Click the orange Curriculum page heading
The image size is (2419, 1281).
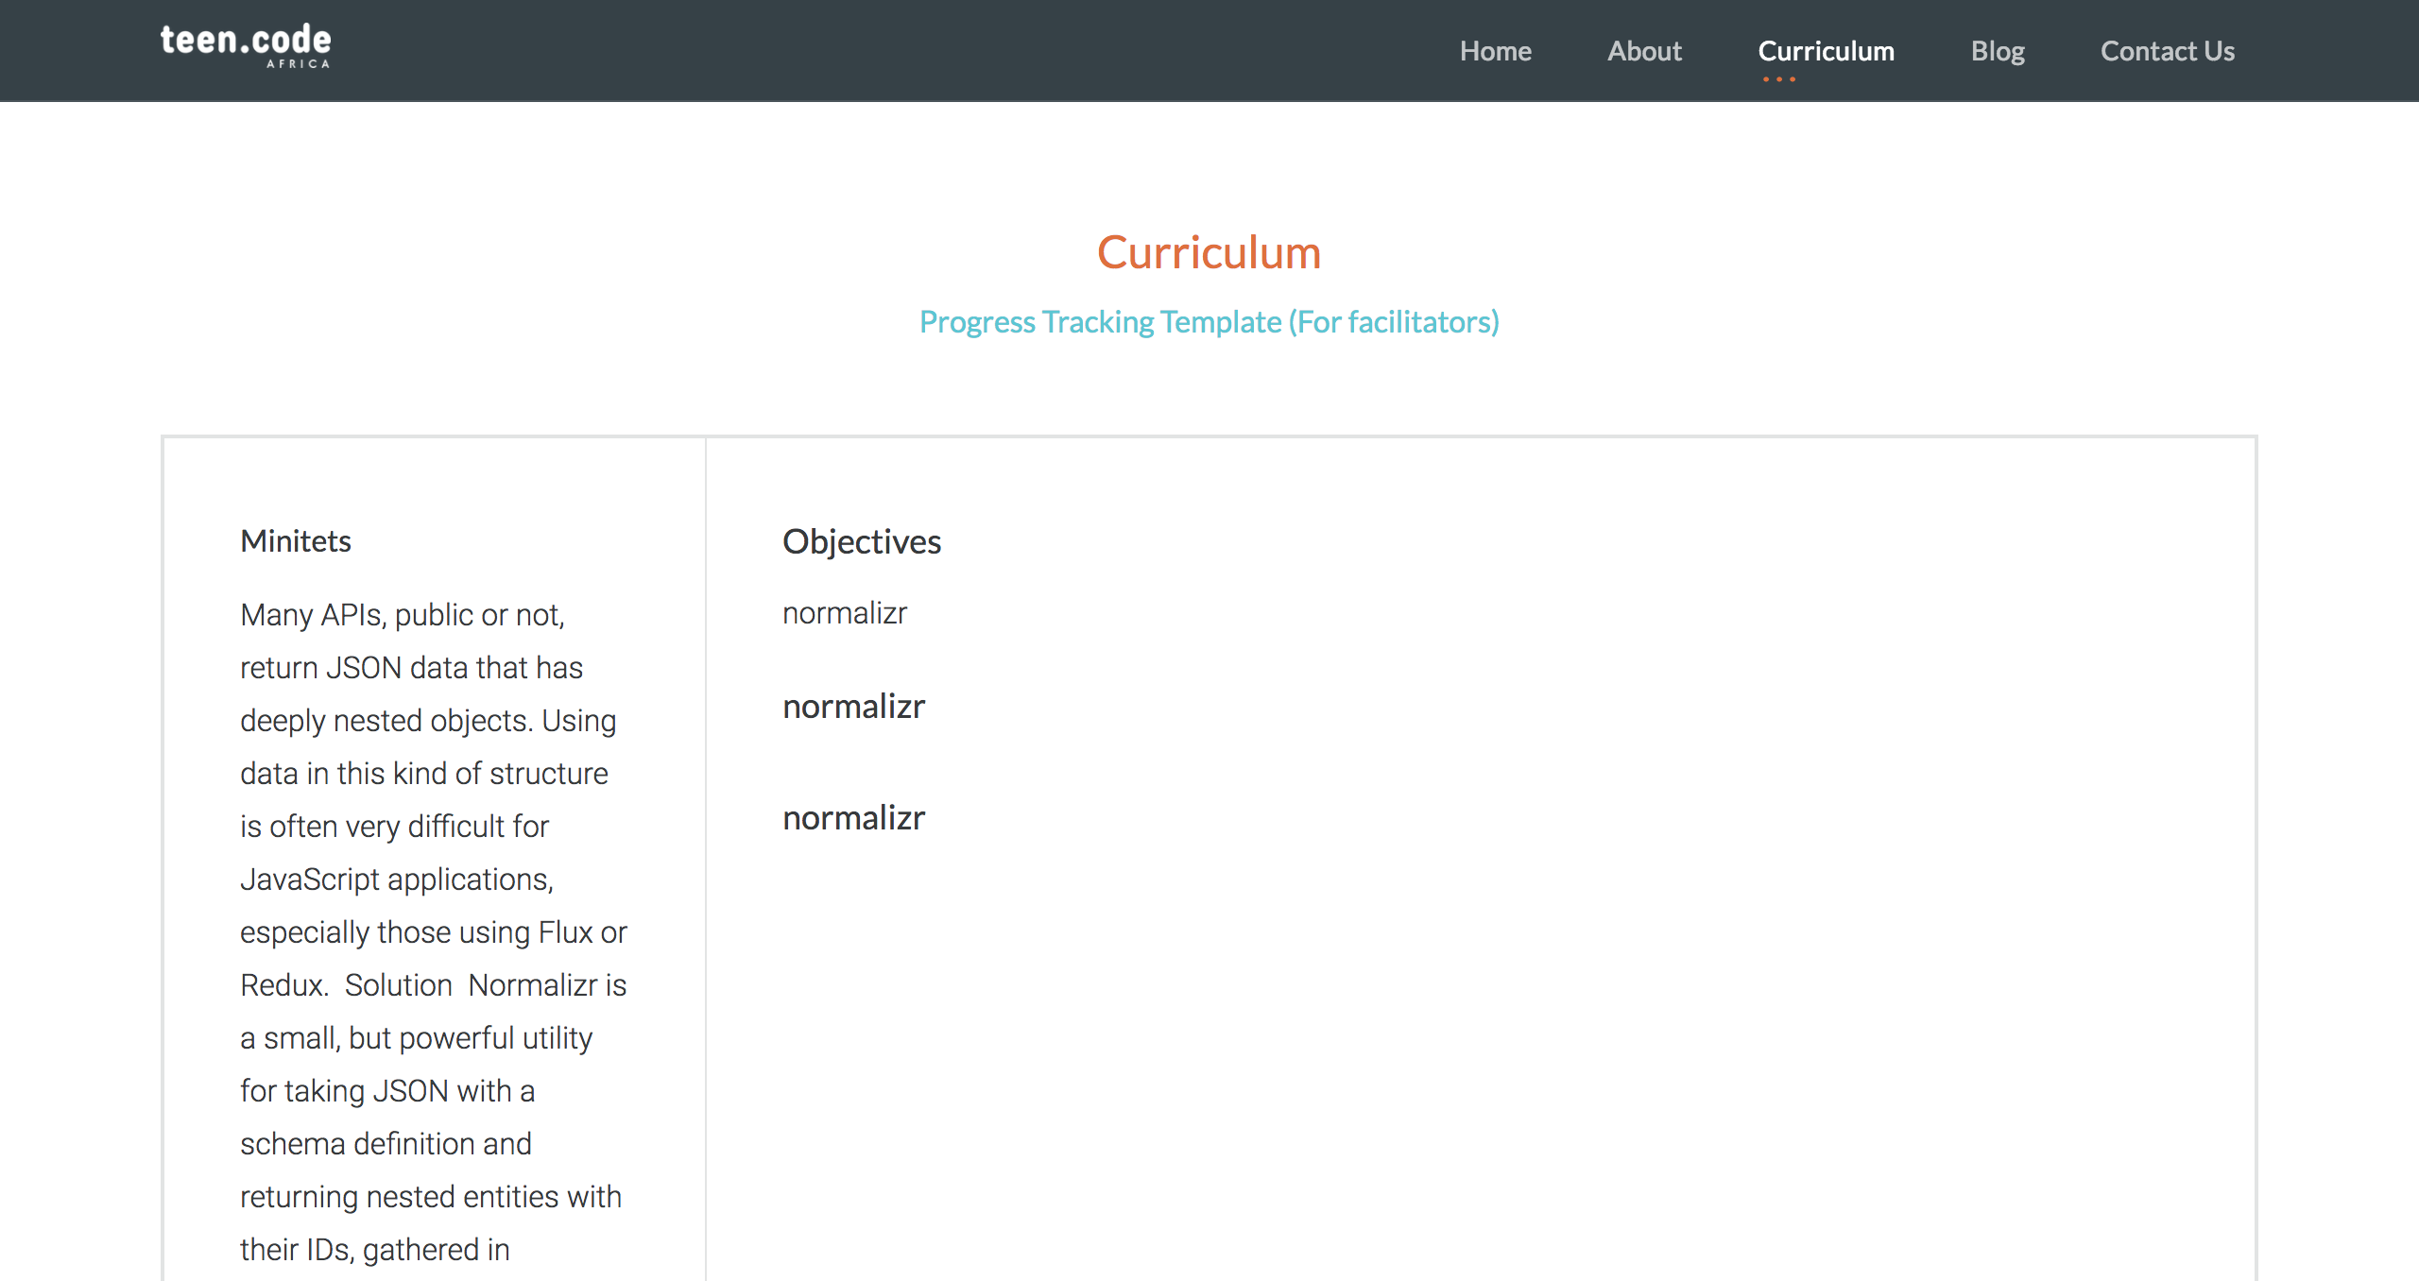pyautogui.click(x=1209, y=252)
